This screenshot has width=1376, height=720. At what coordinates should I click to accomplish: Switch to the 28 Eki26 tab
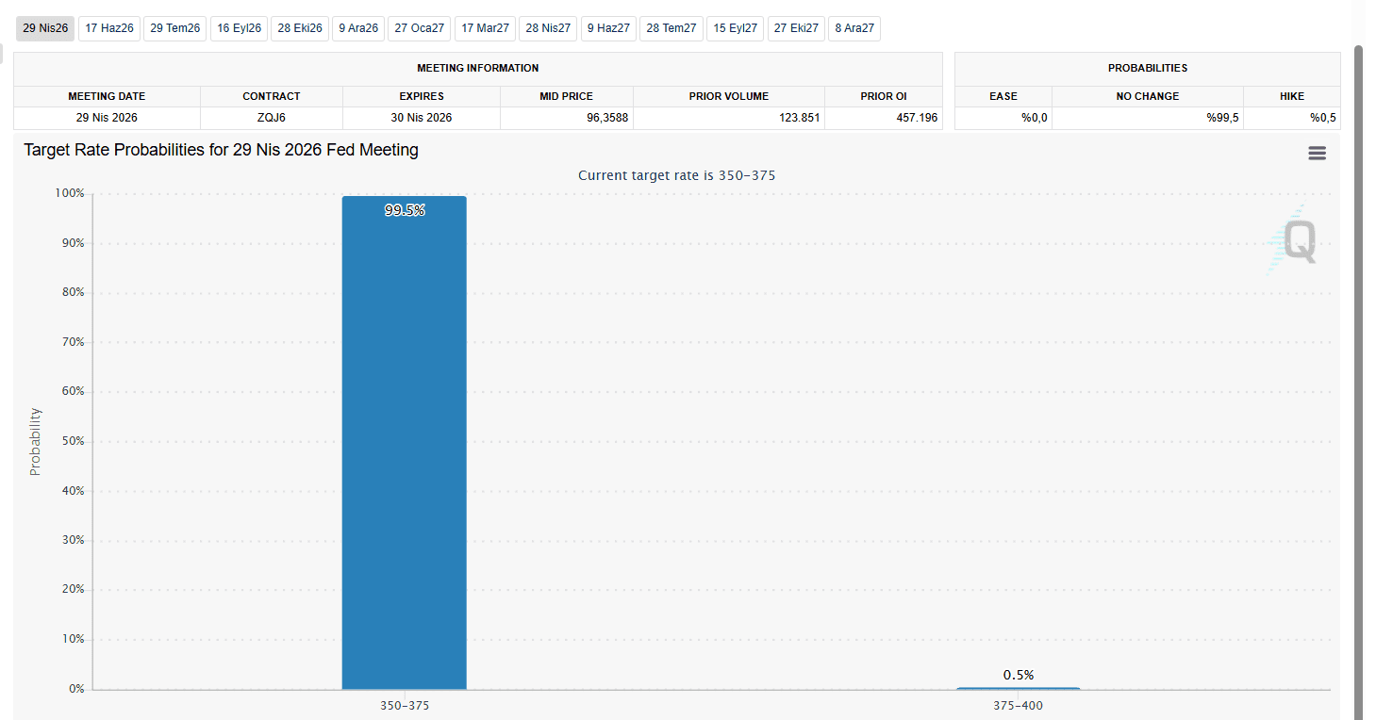pyautogui.click(x=300, y=28)
